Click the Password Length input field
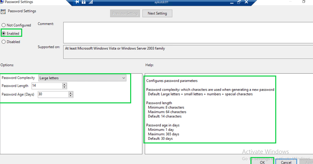This screenshot has width=313, height=164. click(x=46, y=86)
